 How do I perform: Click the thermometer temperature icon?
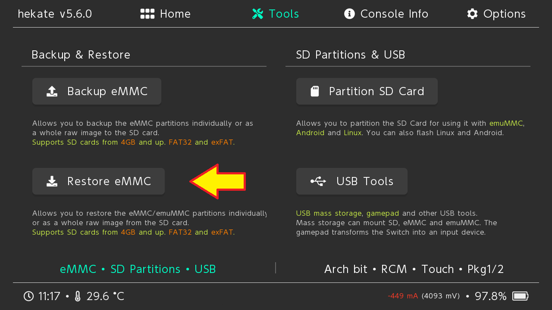(78, 296)
